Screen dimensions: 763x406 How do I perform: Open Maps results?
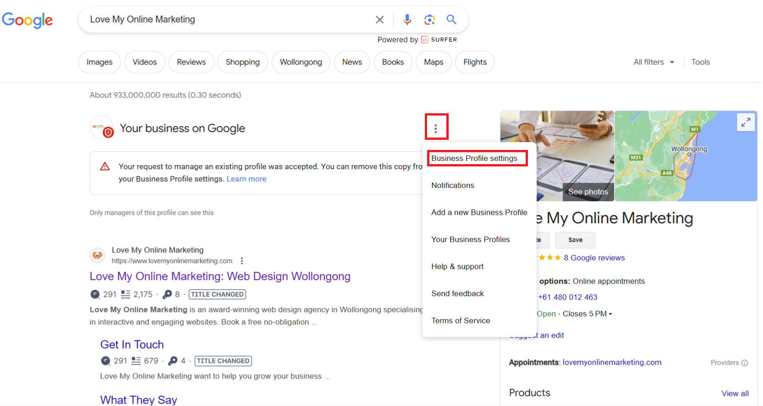pyautogui.click(x=434, y=62)
